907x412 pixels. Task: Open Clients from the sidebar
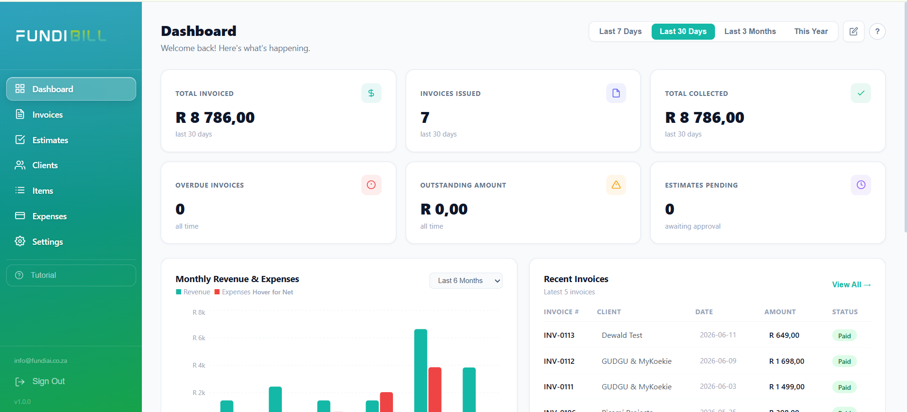71,165
